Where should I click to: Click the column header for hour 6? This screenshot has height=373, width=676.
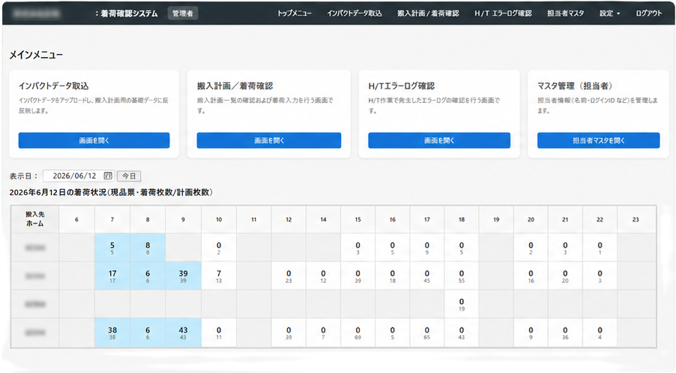[76, 219]
